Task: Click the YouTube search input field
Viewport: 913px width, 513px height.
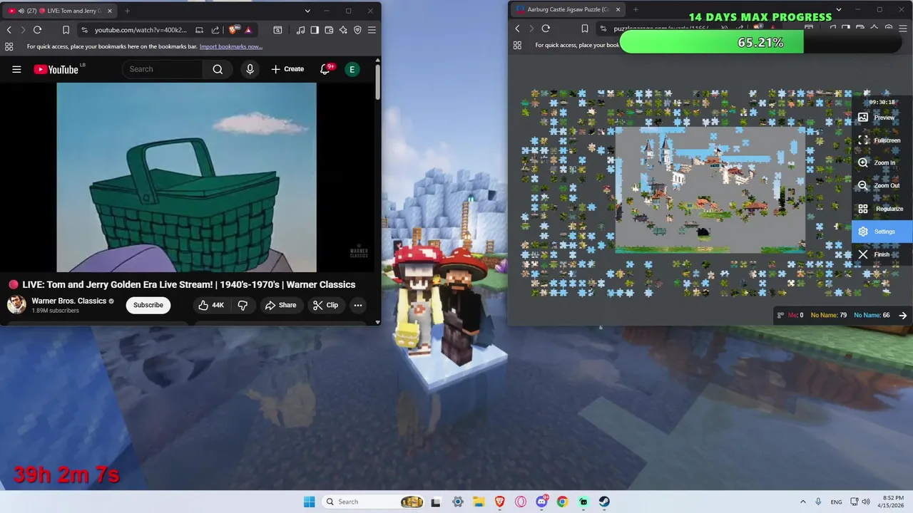Action: pyautogui.click(x=163, y=69)
